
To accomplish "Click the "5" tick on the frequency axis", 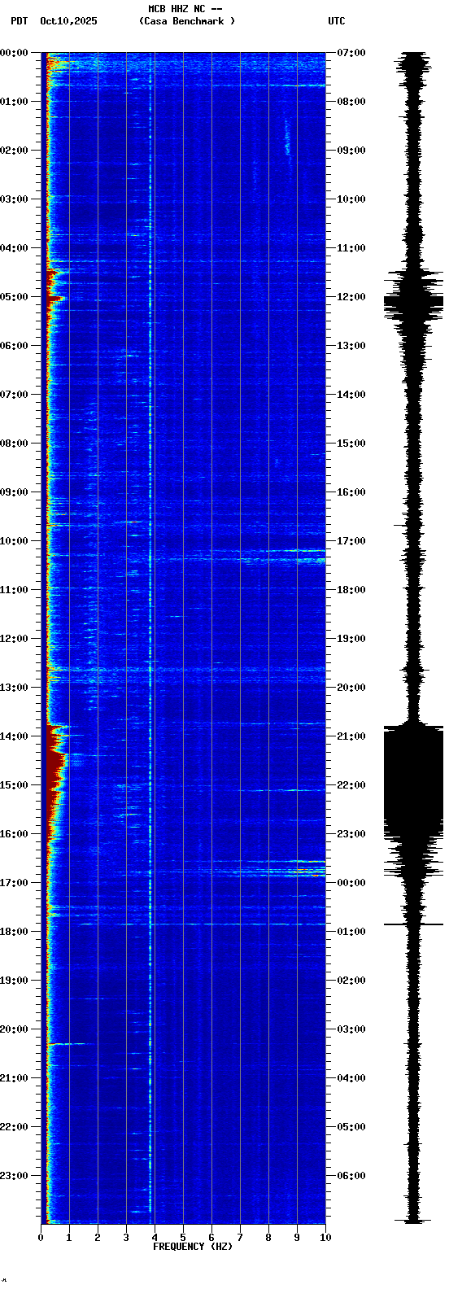I will 183,1238.
